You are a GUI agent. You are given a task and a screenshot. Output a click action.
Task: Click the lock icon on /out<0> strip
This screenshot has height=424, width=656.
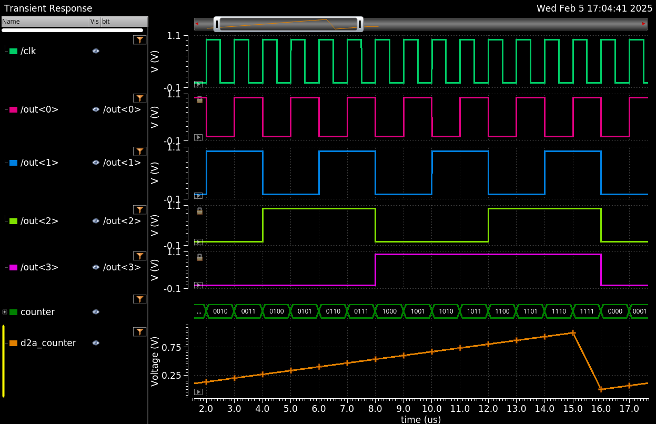(x=199, y=100)
